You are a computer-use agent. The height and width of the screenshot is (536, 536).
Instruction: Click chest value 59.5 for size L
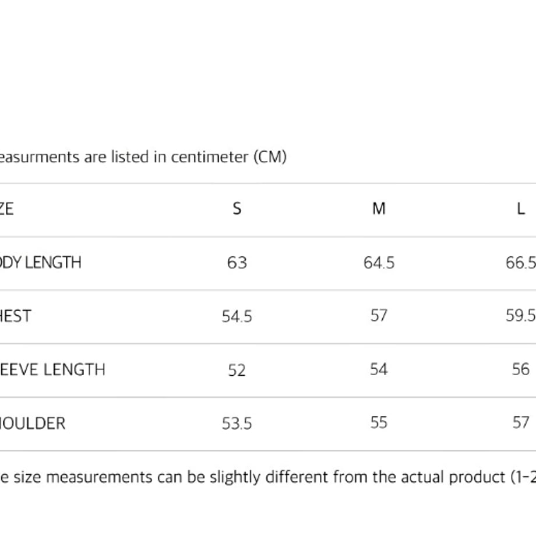tap(521, 315)
